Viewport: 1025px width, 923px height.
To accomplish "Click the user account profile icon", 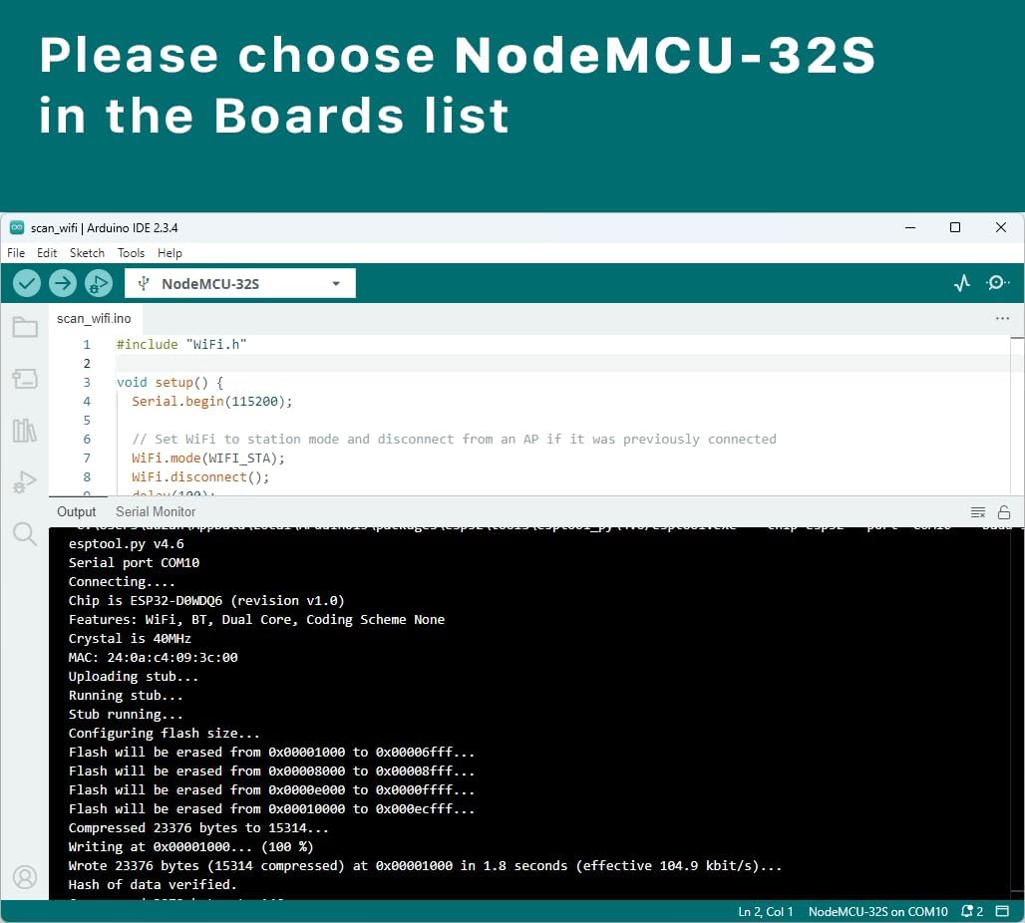I will tap(25, 877).
